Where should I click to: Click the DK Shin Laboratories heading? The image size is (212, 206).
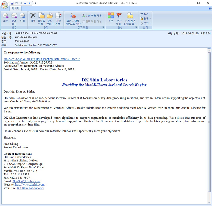point(104,80)
